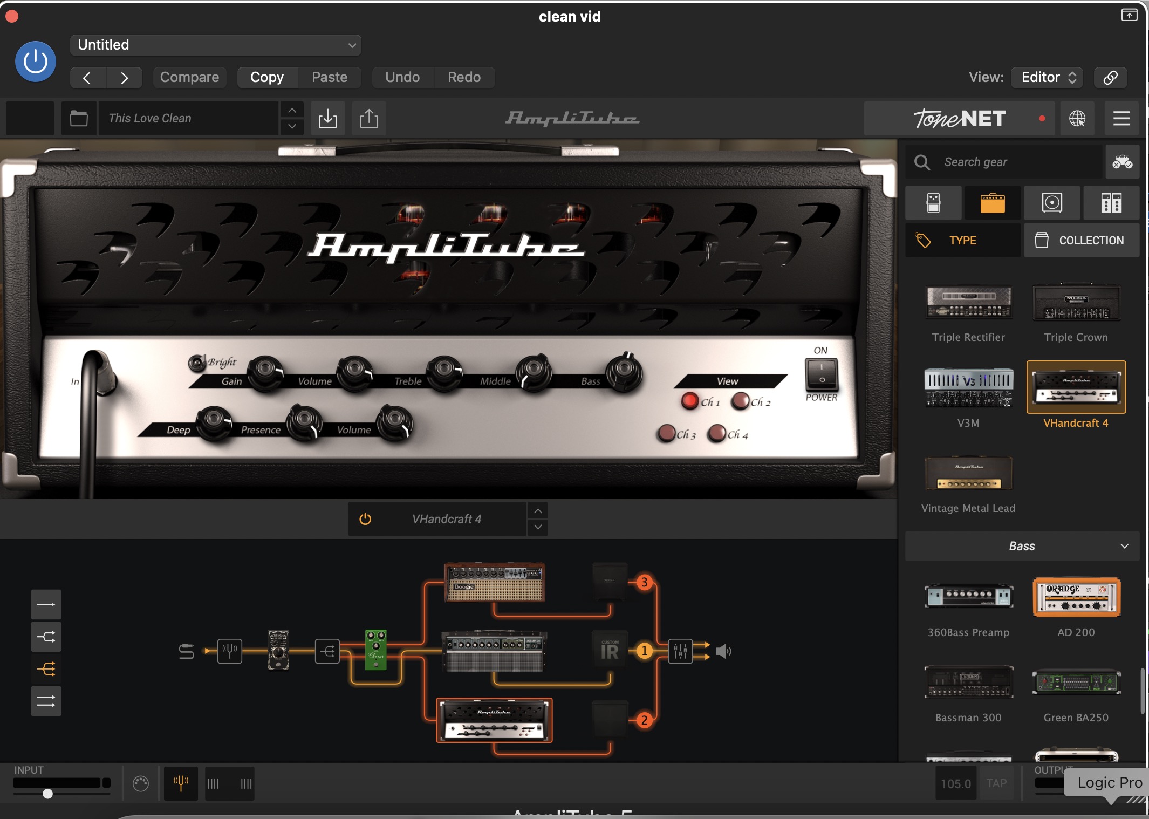Click the Redo button
The width and height of the screenshot is (1149, 819).
pyautogui.click(x=464, y=78)
